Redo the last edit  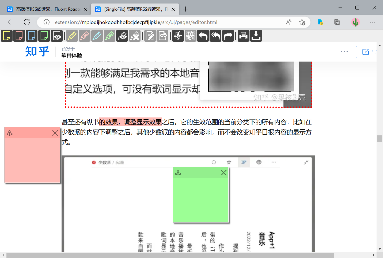point(228,36)
